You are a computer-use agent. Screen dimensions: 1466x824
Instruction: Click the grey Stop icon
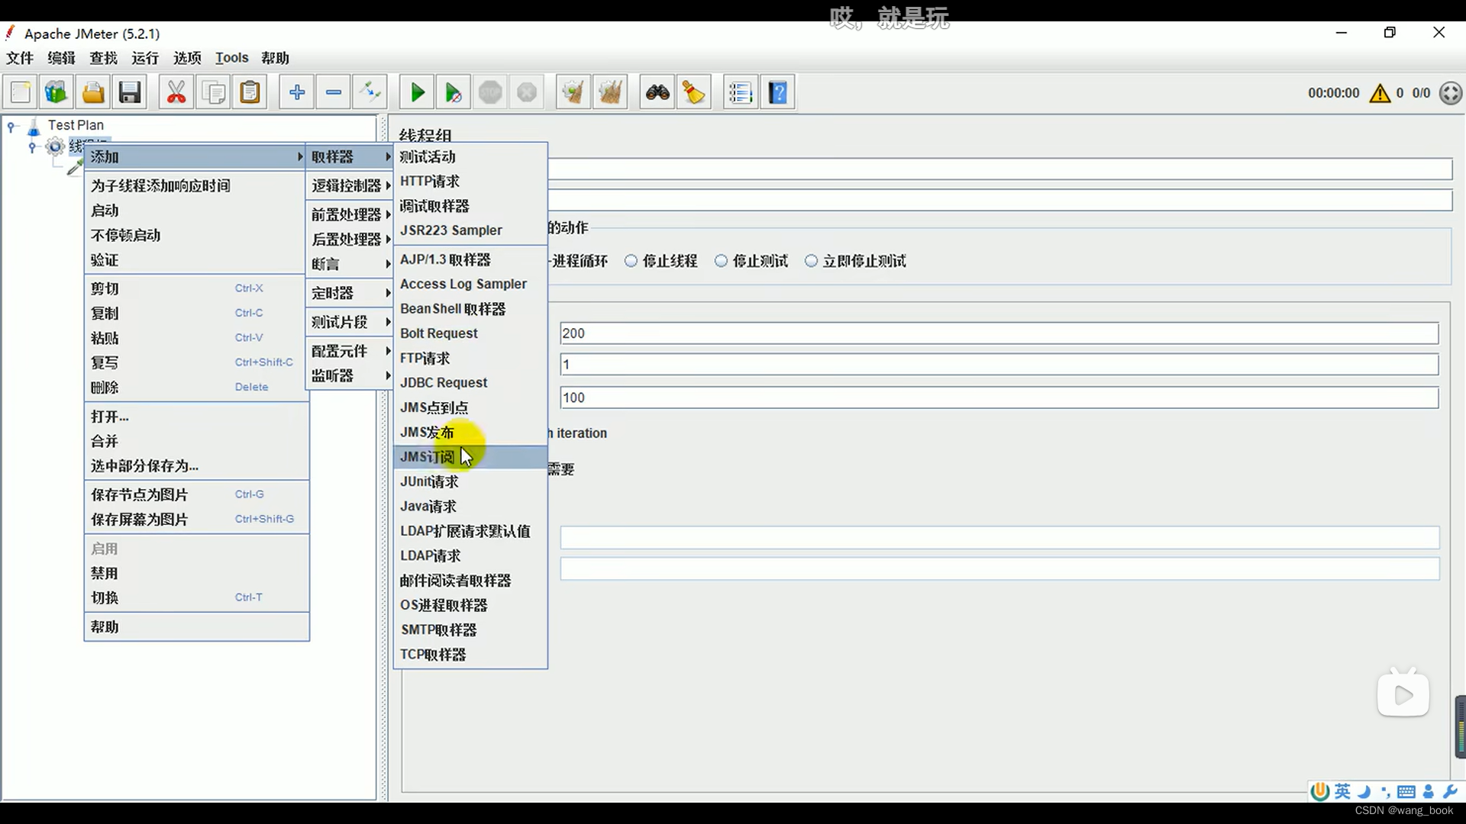490,93
